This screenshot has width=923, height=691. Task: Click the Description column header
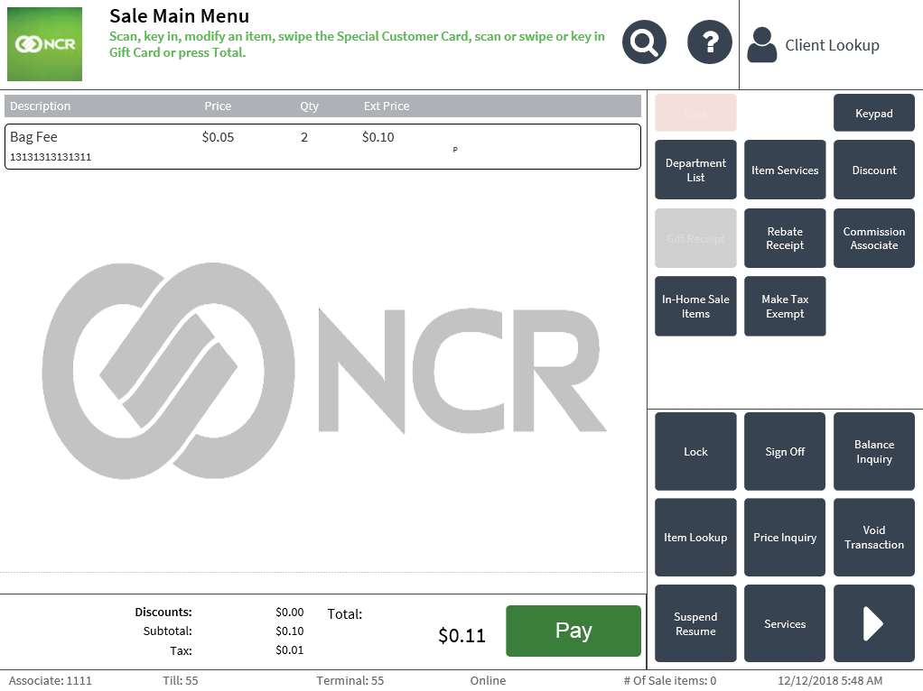click(x=40, y=106)
